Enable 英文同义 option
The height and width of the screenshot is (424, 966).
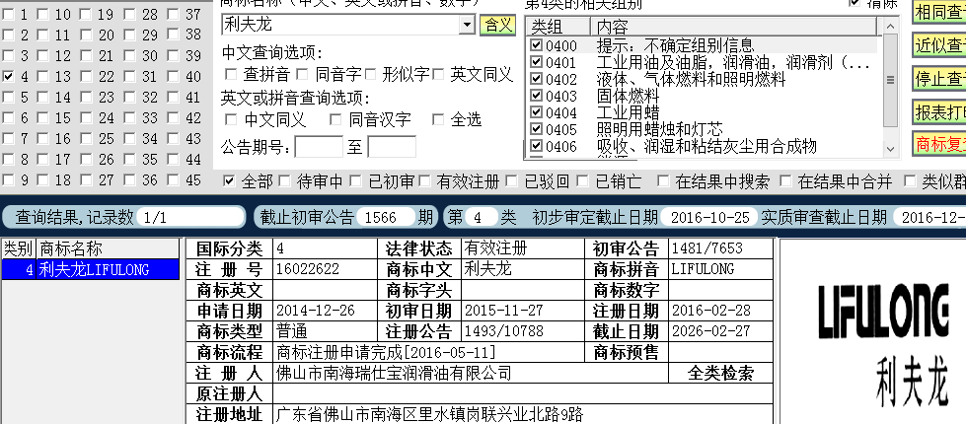click(438, 75)
